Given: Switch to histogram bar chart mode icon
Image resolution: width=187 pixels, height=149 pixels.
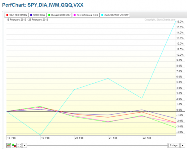Looking at the screenshot, I should click(14, 145).
